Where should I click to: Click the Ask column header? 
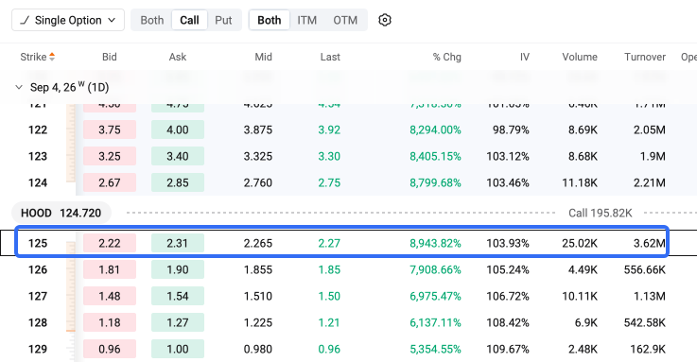coord(178,57)
